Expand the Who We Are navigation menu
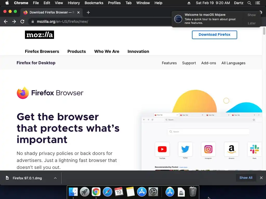The image size is (266, 199). pyautogui.click(x=107, y=52)
